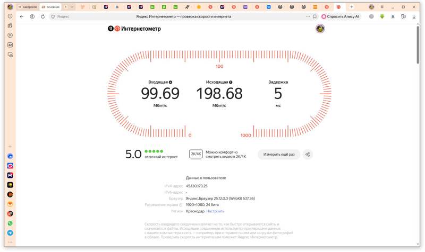Open the Telegram icon in the sidebar

10,232
